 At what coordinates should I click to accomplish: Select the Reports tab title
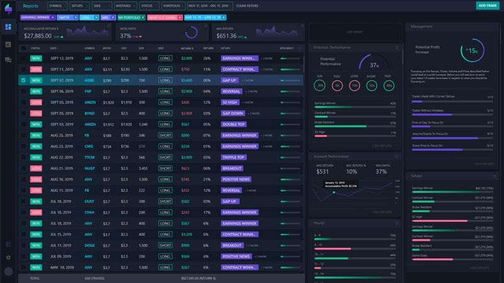[x=31, y=6]
